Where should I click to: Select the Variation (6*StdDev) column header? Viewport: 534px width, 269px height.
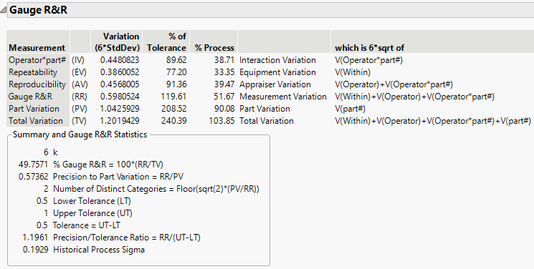(x=117, y=41)
